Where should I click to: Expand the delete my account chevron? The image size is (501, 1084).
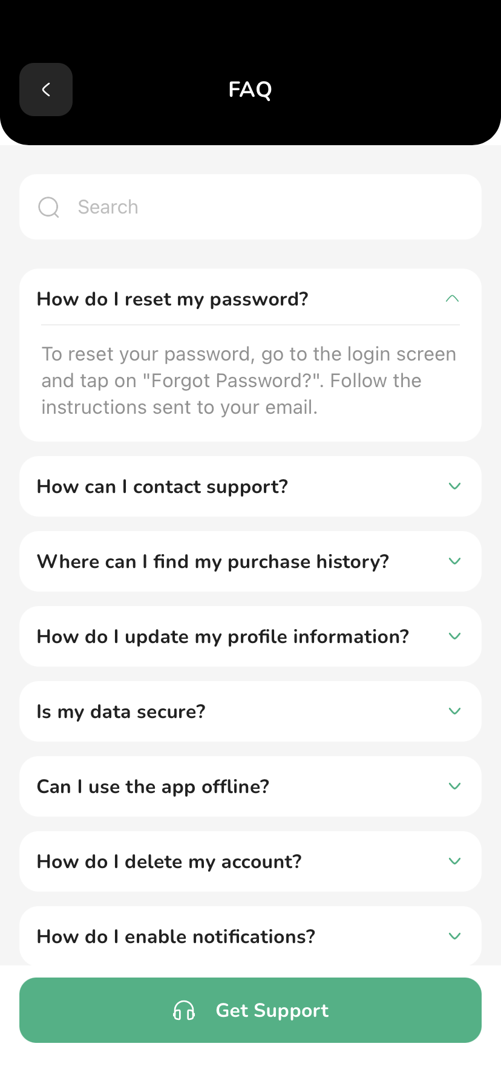pos(455,861)
